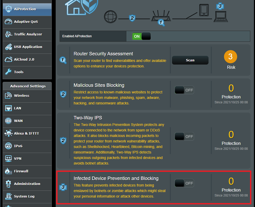255x207 pixels.
Task: Click shield badge 2 in network diagram
Action: point(132,18)
